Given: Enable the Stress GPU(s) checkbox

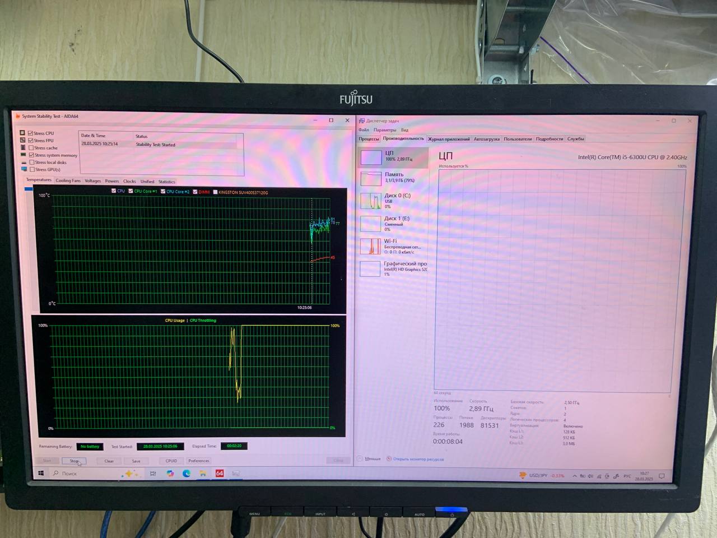Looking at the screenshot, I should (32, 169).
